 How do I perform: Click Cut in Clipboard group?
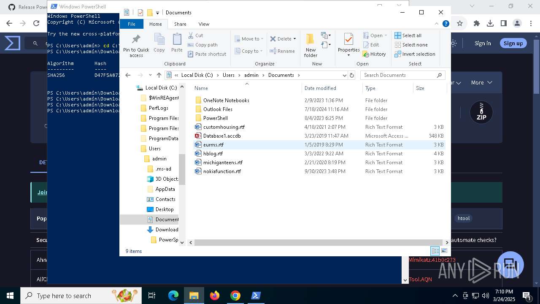click(x=195, y=35)
